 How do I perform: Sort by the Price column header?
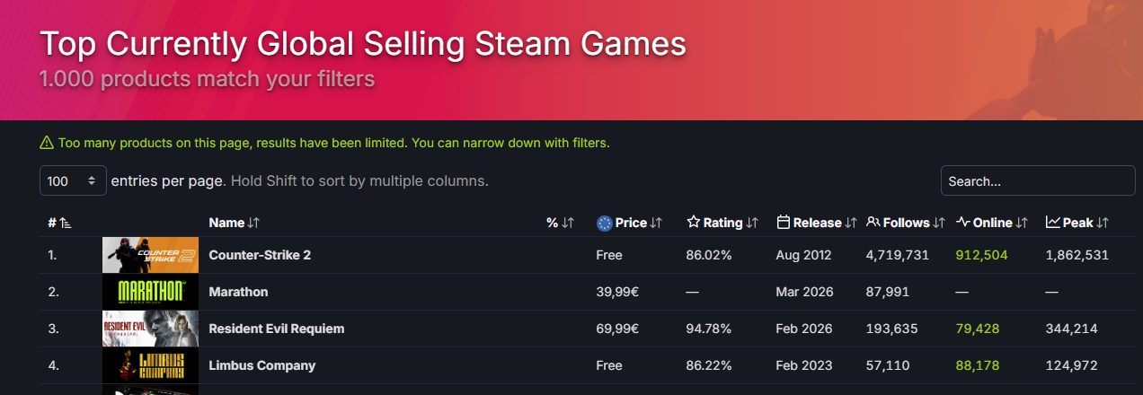(630, 223)
